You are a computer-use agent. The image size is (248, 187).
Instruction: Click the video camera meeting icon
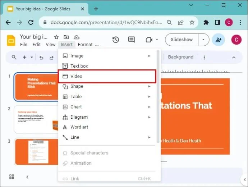click(149, 40)
